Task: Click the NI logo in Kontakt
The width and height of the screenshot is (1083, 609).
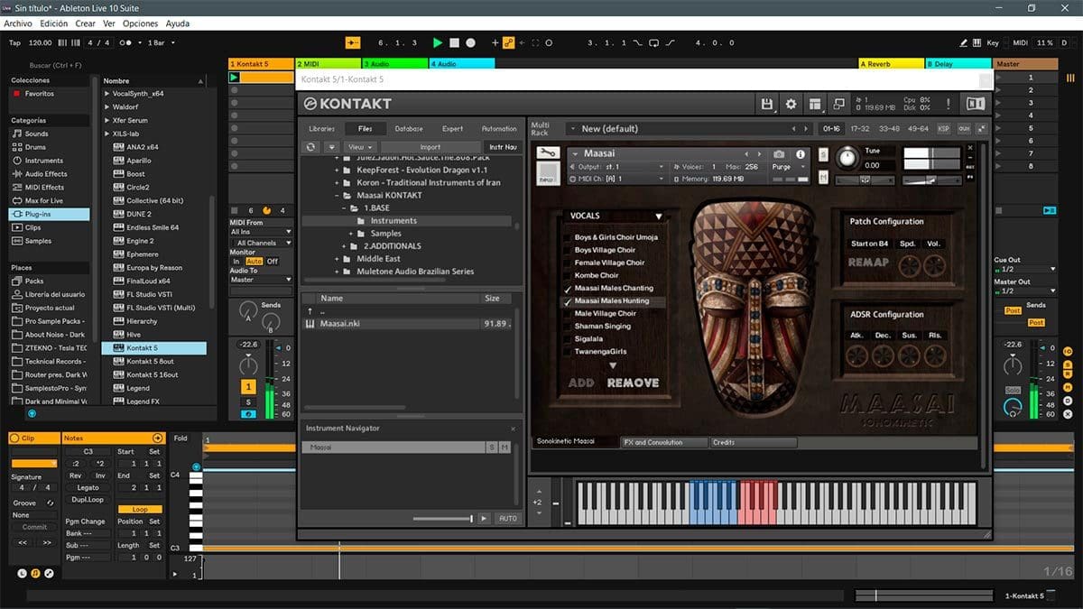Action: pos(976,104)
